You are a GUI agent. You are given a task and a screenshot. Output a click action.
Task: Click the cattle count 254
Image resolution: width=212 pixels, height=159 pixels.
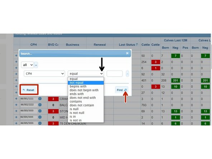pyautogui.click(x=144, y=62)
